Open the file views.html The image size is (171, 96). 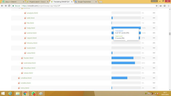coord(28,73)
